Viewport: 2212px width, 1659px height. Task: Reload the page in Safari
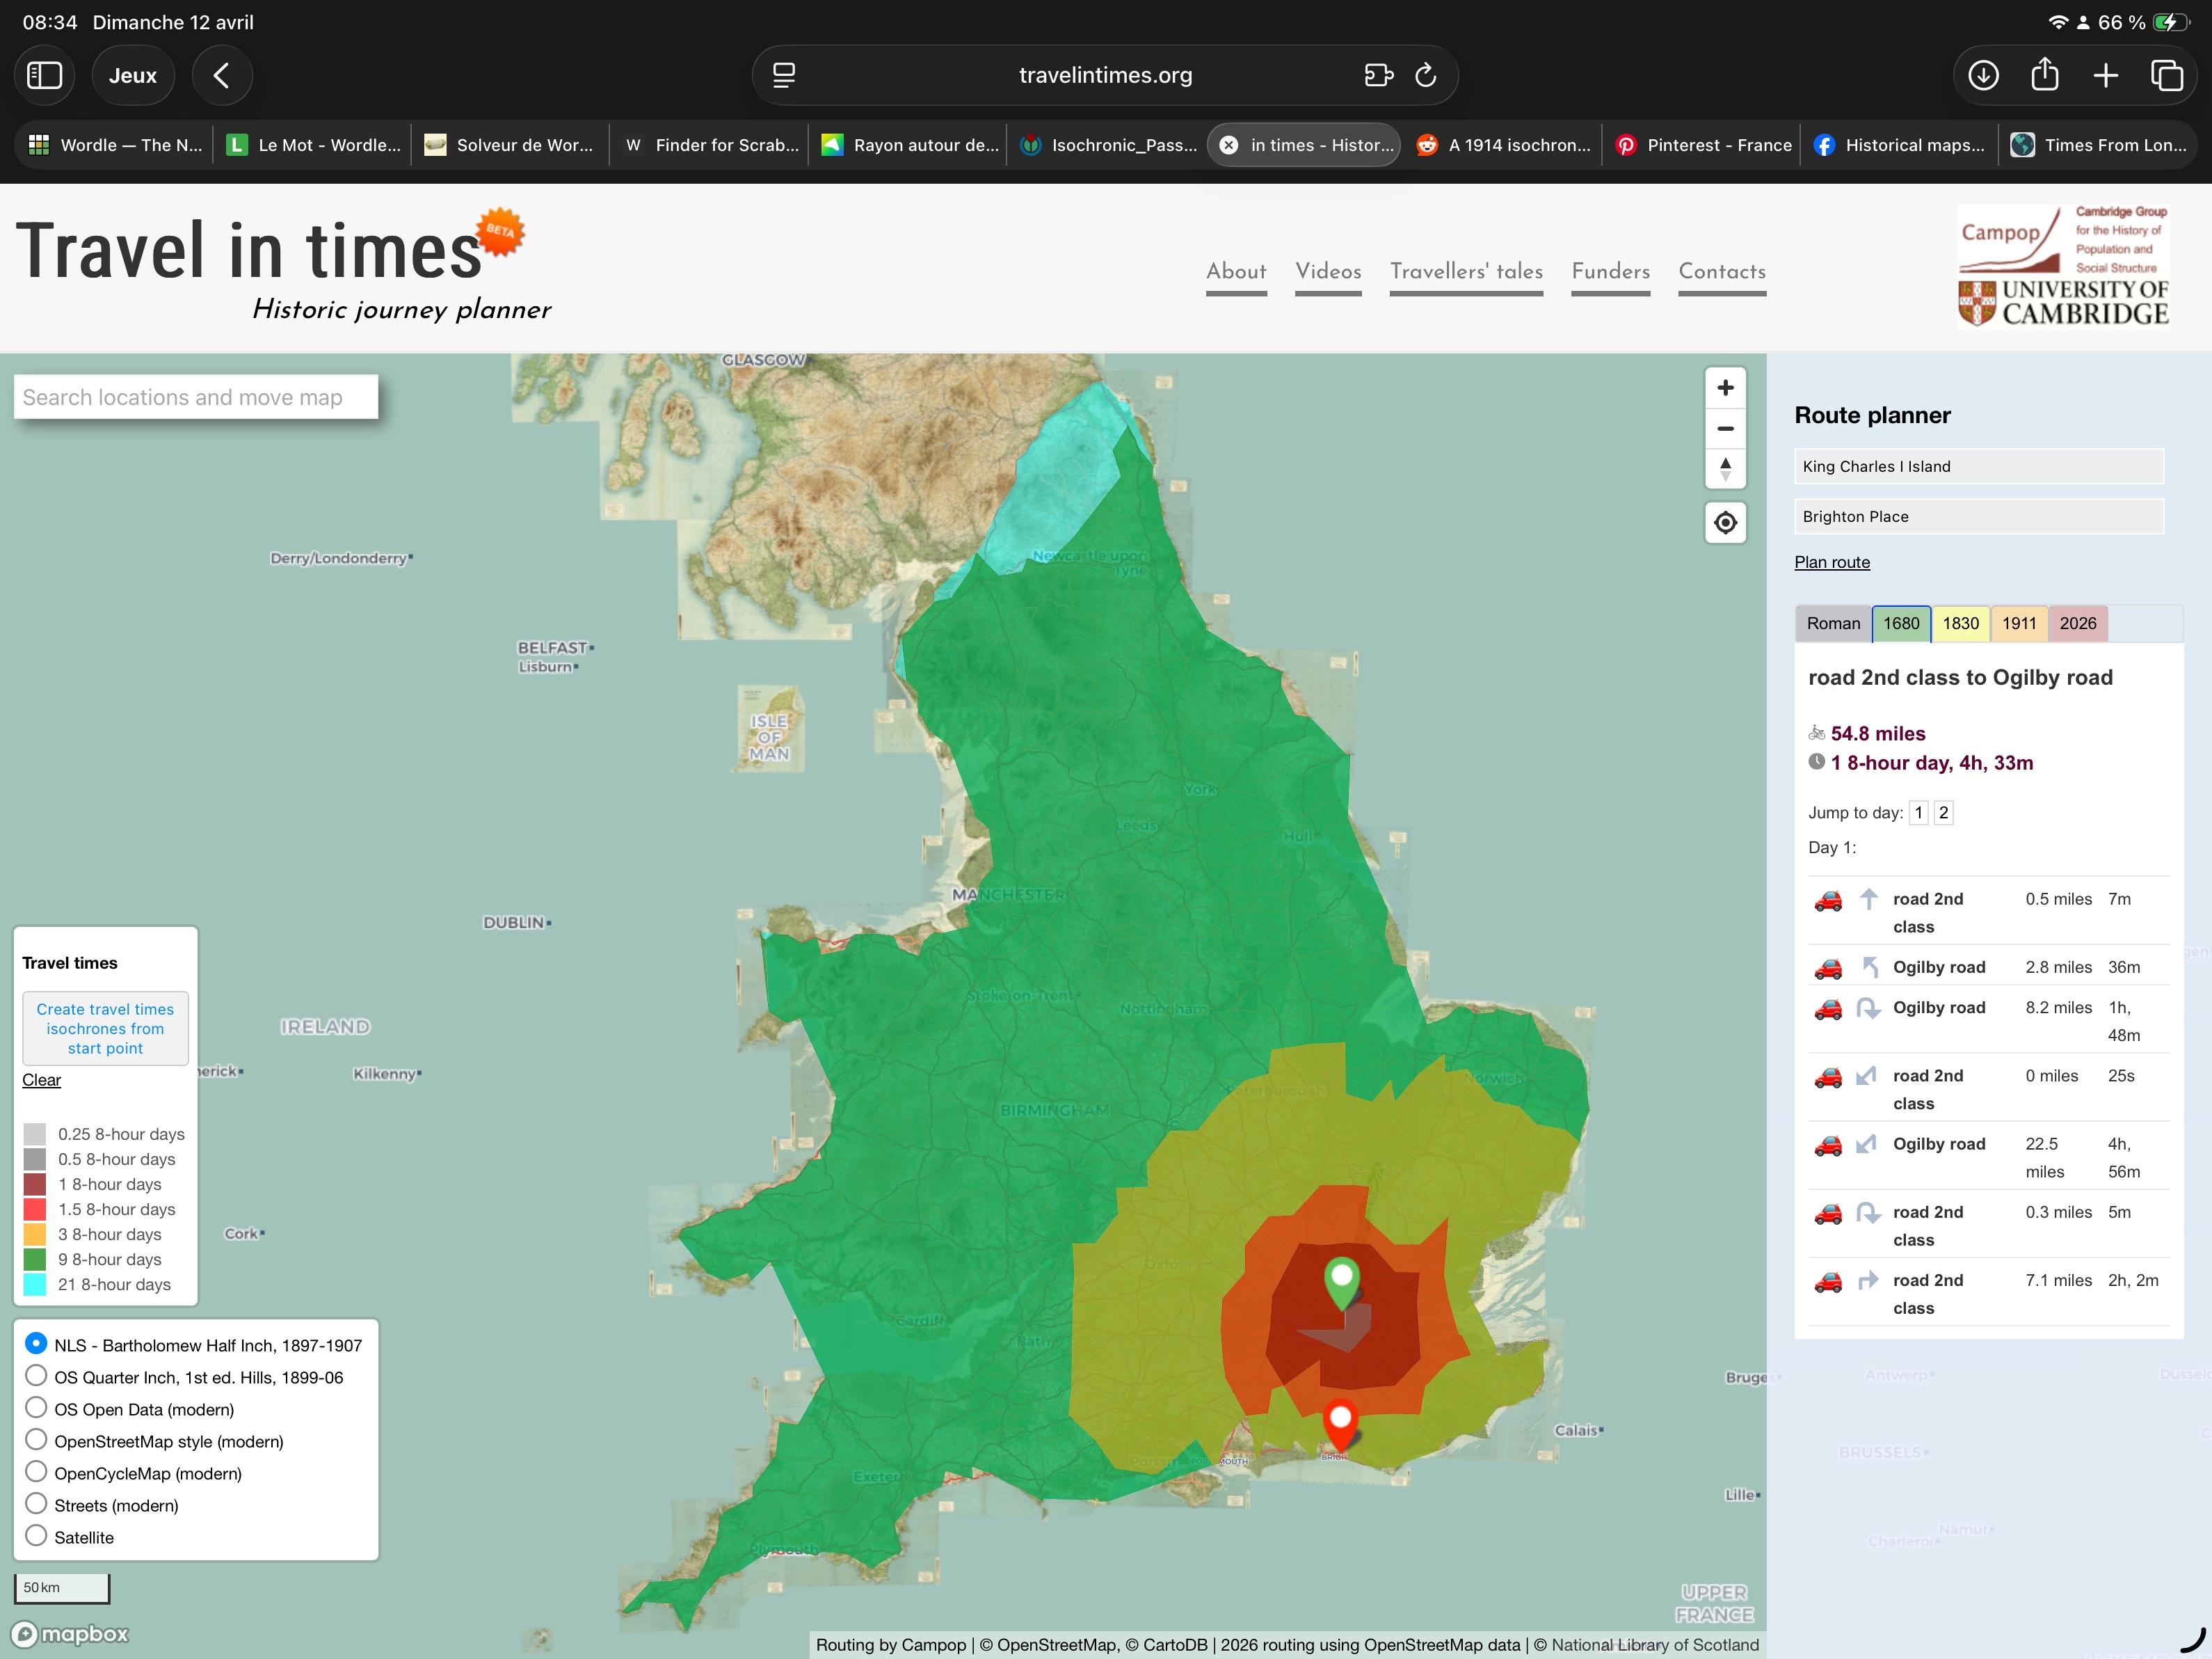(x=1426, y=75)
